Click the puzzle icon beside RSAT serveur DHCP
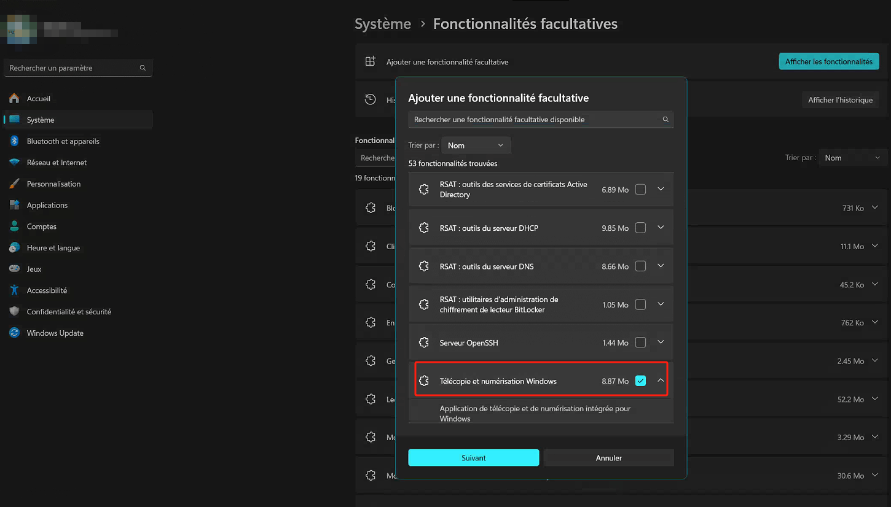Screen dimensions: 891x507 coord(423,228)
